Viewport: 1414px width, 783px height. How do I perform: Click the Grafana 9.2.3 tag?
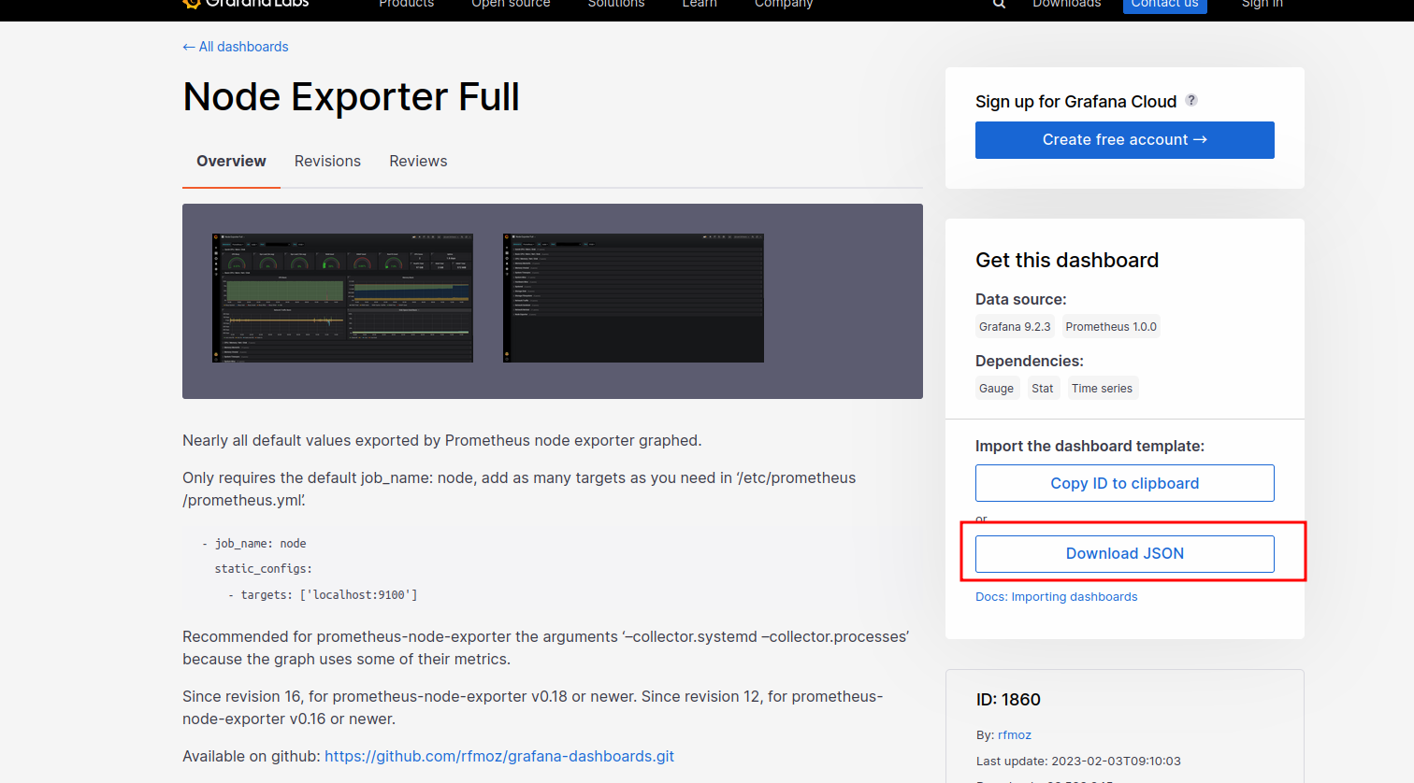[1015, 327]
